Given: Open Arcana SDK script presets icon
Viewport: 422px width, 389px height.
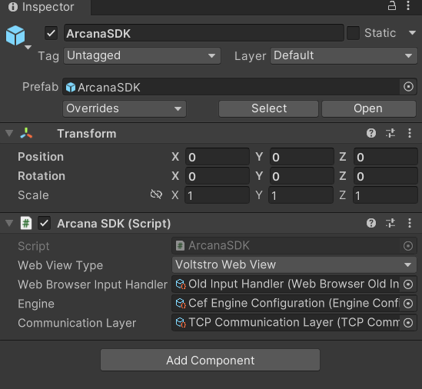Looking at the screenshot, I should pyautogui.click(x=390, y=223).
